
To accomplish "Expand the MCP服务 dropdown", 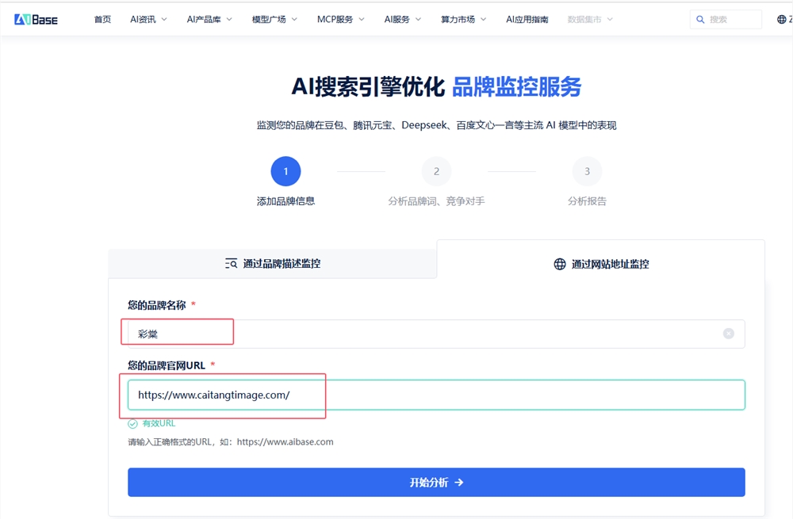I will click(x=335, y=18).
